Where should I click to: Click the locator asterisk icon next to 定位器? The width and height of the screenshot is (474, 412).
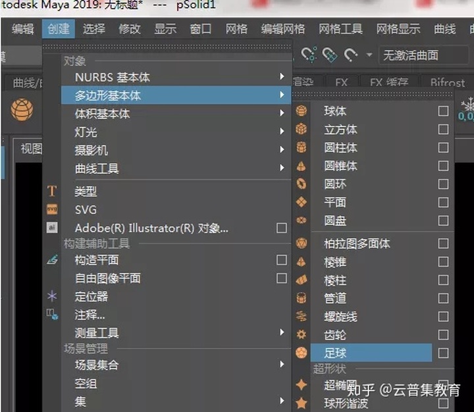pyautogui.click(x=52, y=296)
